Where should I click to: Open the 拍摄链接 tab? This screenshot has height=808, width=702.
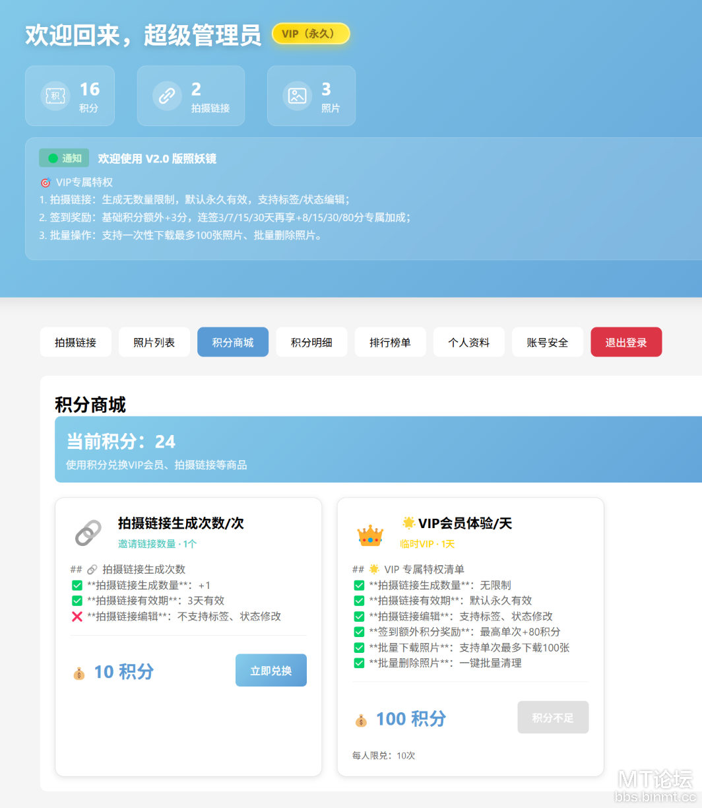pos(75,343)
